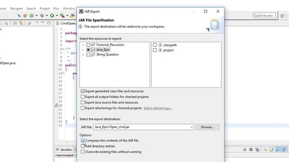Select Factorial_Recursion project label in tree
Screen dimensions: 289x162
point(110,45)
